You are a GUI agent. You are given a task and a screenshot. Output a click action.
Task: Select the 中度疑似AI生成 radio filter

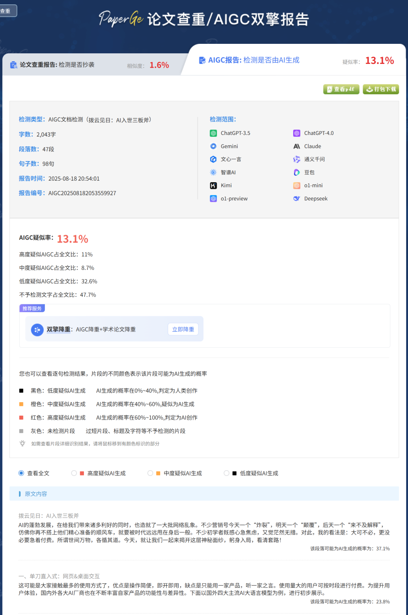150,473
